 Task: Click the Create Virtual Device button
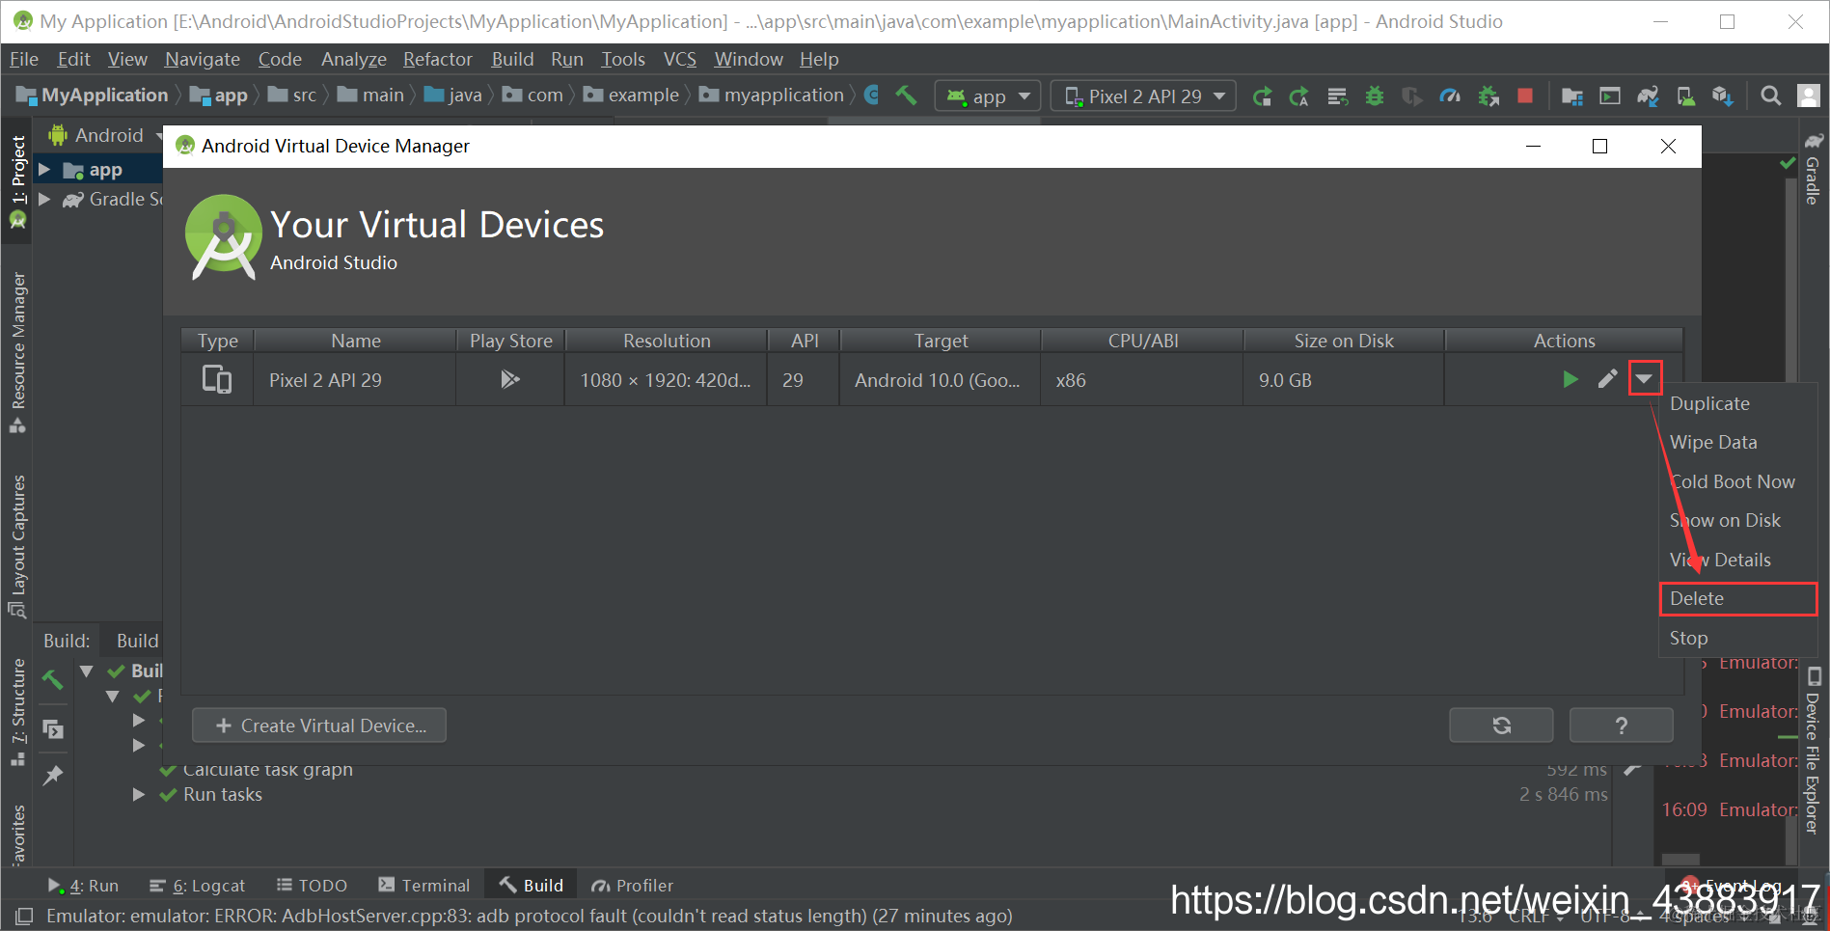319,726
